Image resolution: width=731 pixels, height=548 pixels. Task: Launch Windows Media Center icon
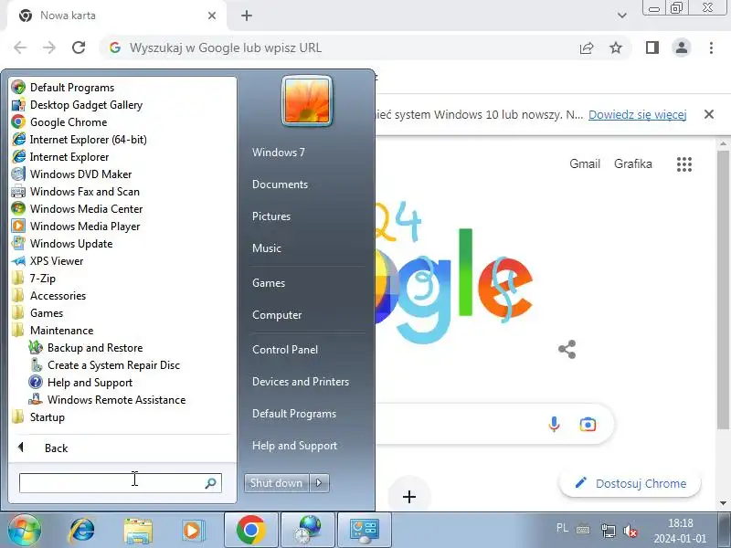click(18, 209)
